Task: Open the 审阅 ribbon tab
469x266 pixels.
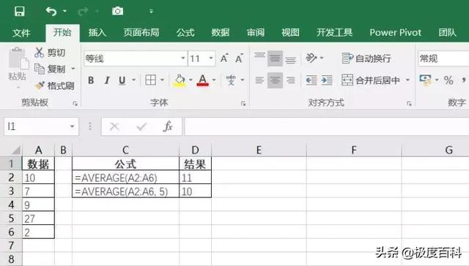Action: pyautogui.click(x=256, y=32)
